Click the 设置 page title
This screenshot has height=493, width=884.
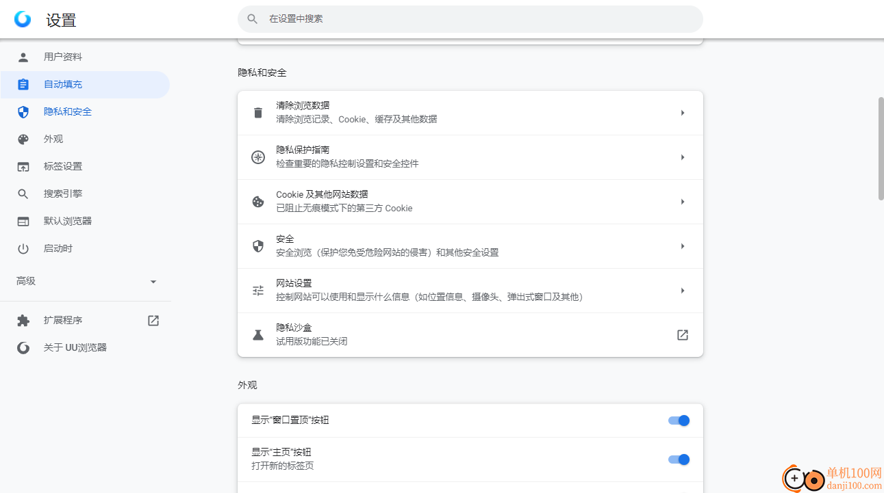click(61, 21)
